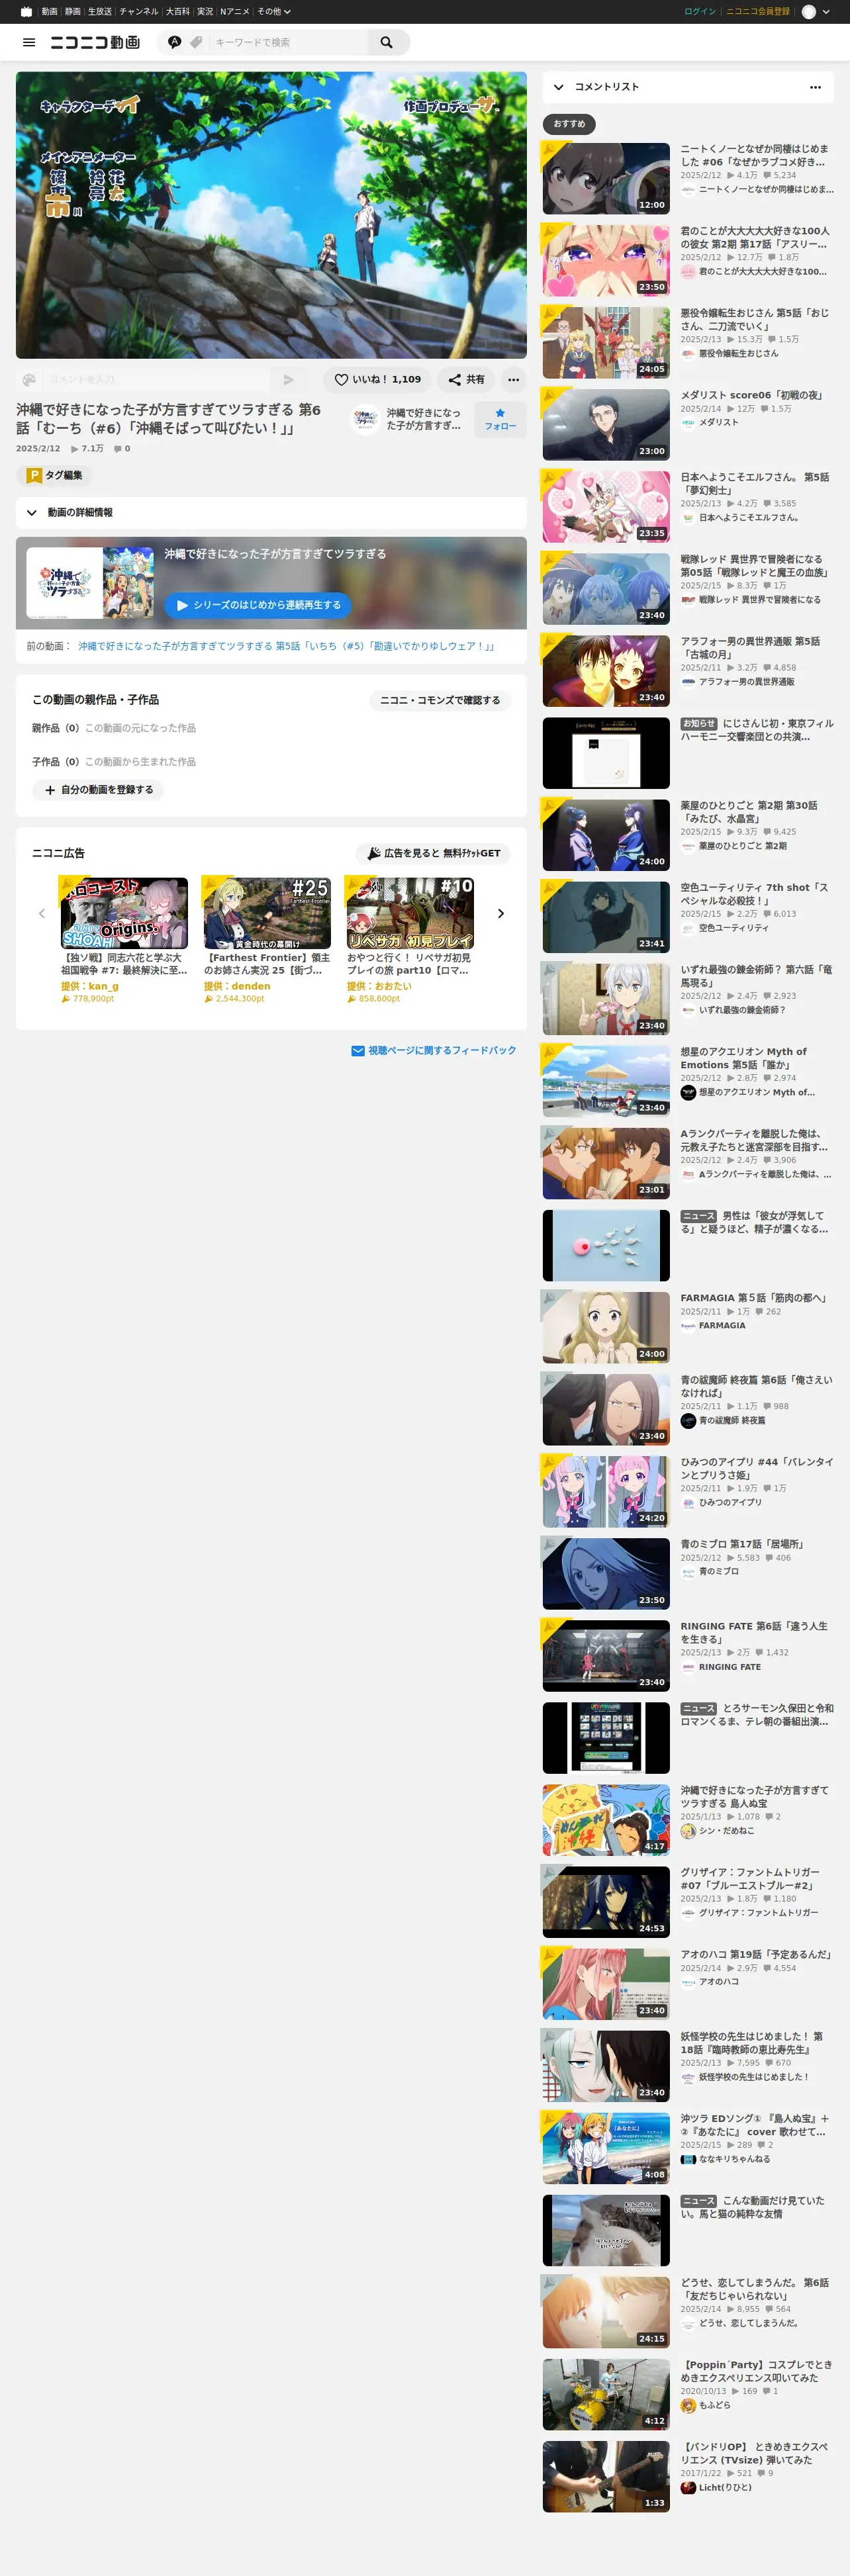850x2576 pixels.
Task: Click the Licht(りひと) uploader avatar
Action: pos(688,2487)
